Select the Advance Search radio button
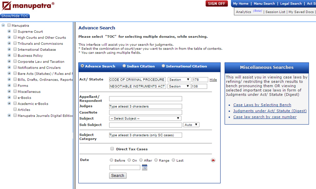 click(x=82, y=66)
